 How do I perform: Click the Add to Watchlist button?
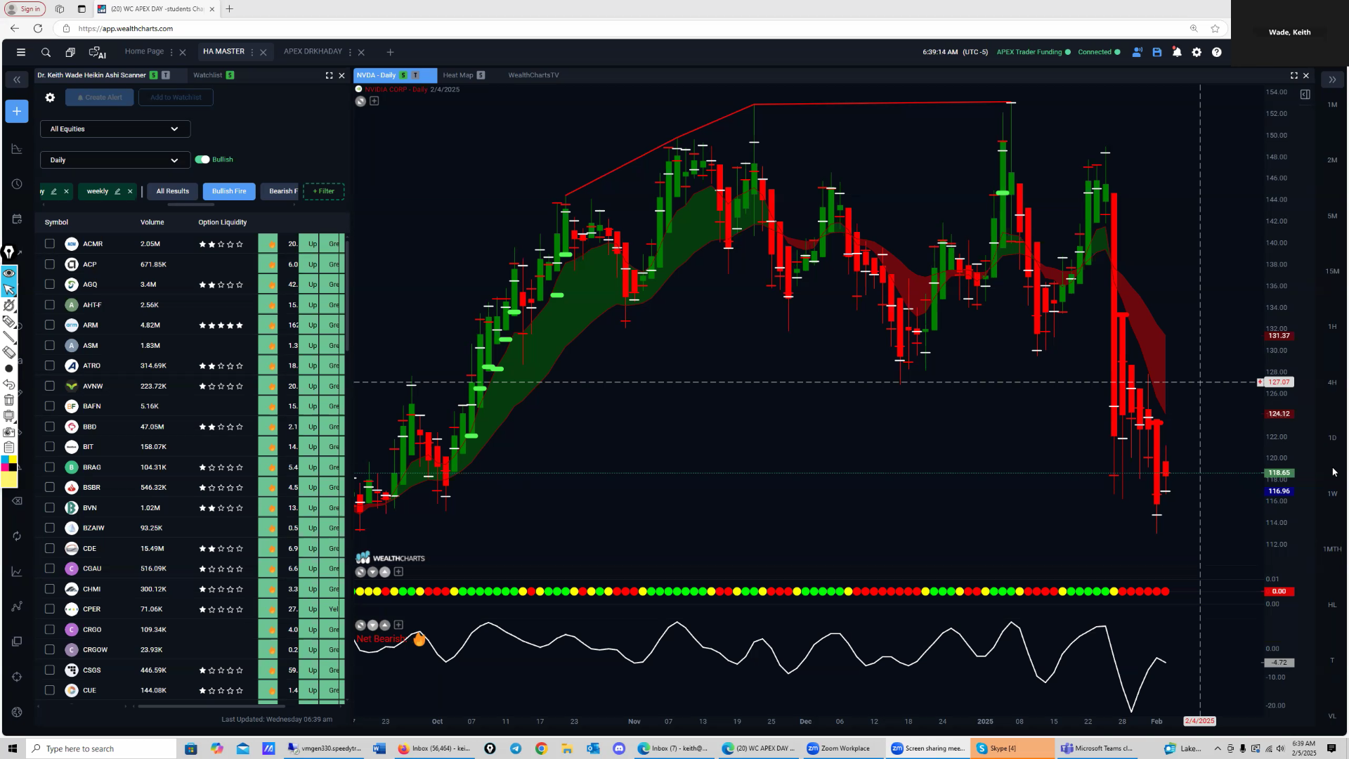(176, 98)
